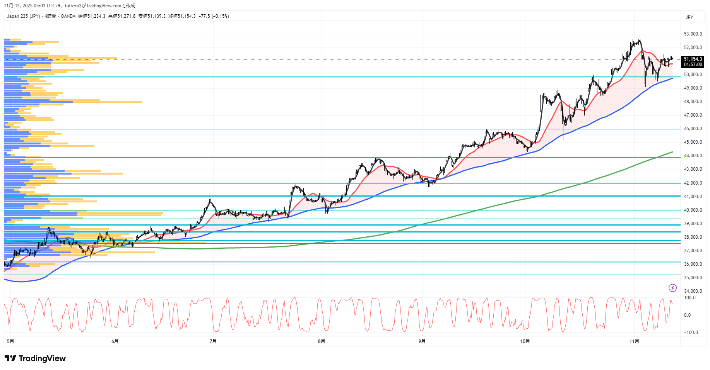Click the purple lightning bolt icon

672,288
